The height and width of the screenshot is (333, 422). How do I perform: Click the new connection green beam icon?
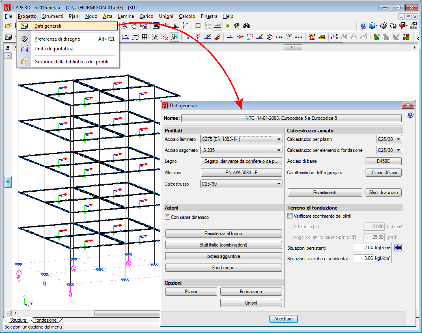pyautogui.click(x=377, y=37)
